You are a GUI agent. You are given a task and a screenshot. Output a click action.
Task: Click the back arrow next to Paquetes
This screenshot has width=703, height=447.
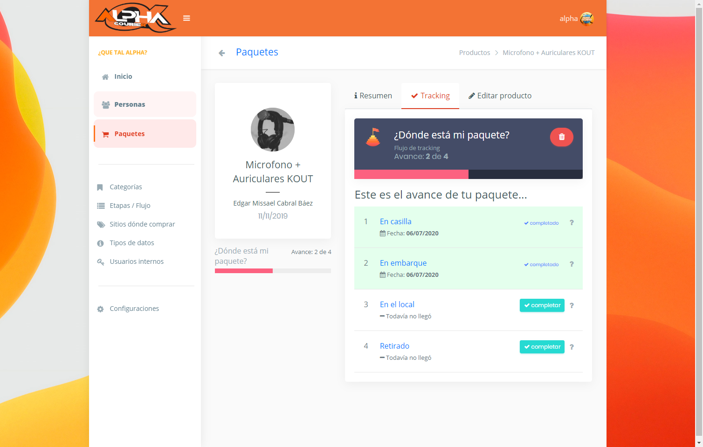pos(222,53)
